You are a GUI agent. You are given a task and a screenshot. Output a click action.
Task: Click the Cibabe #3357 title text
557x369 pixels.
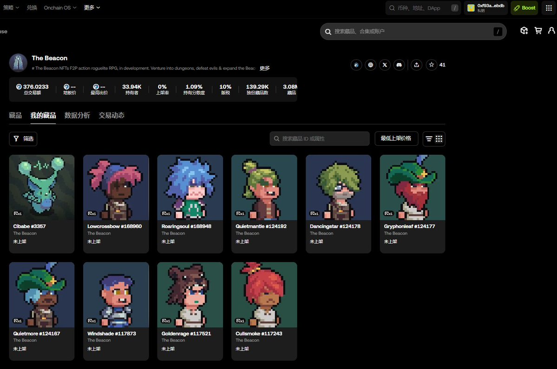(x=29, y=227)
